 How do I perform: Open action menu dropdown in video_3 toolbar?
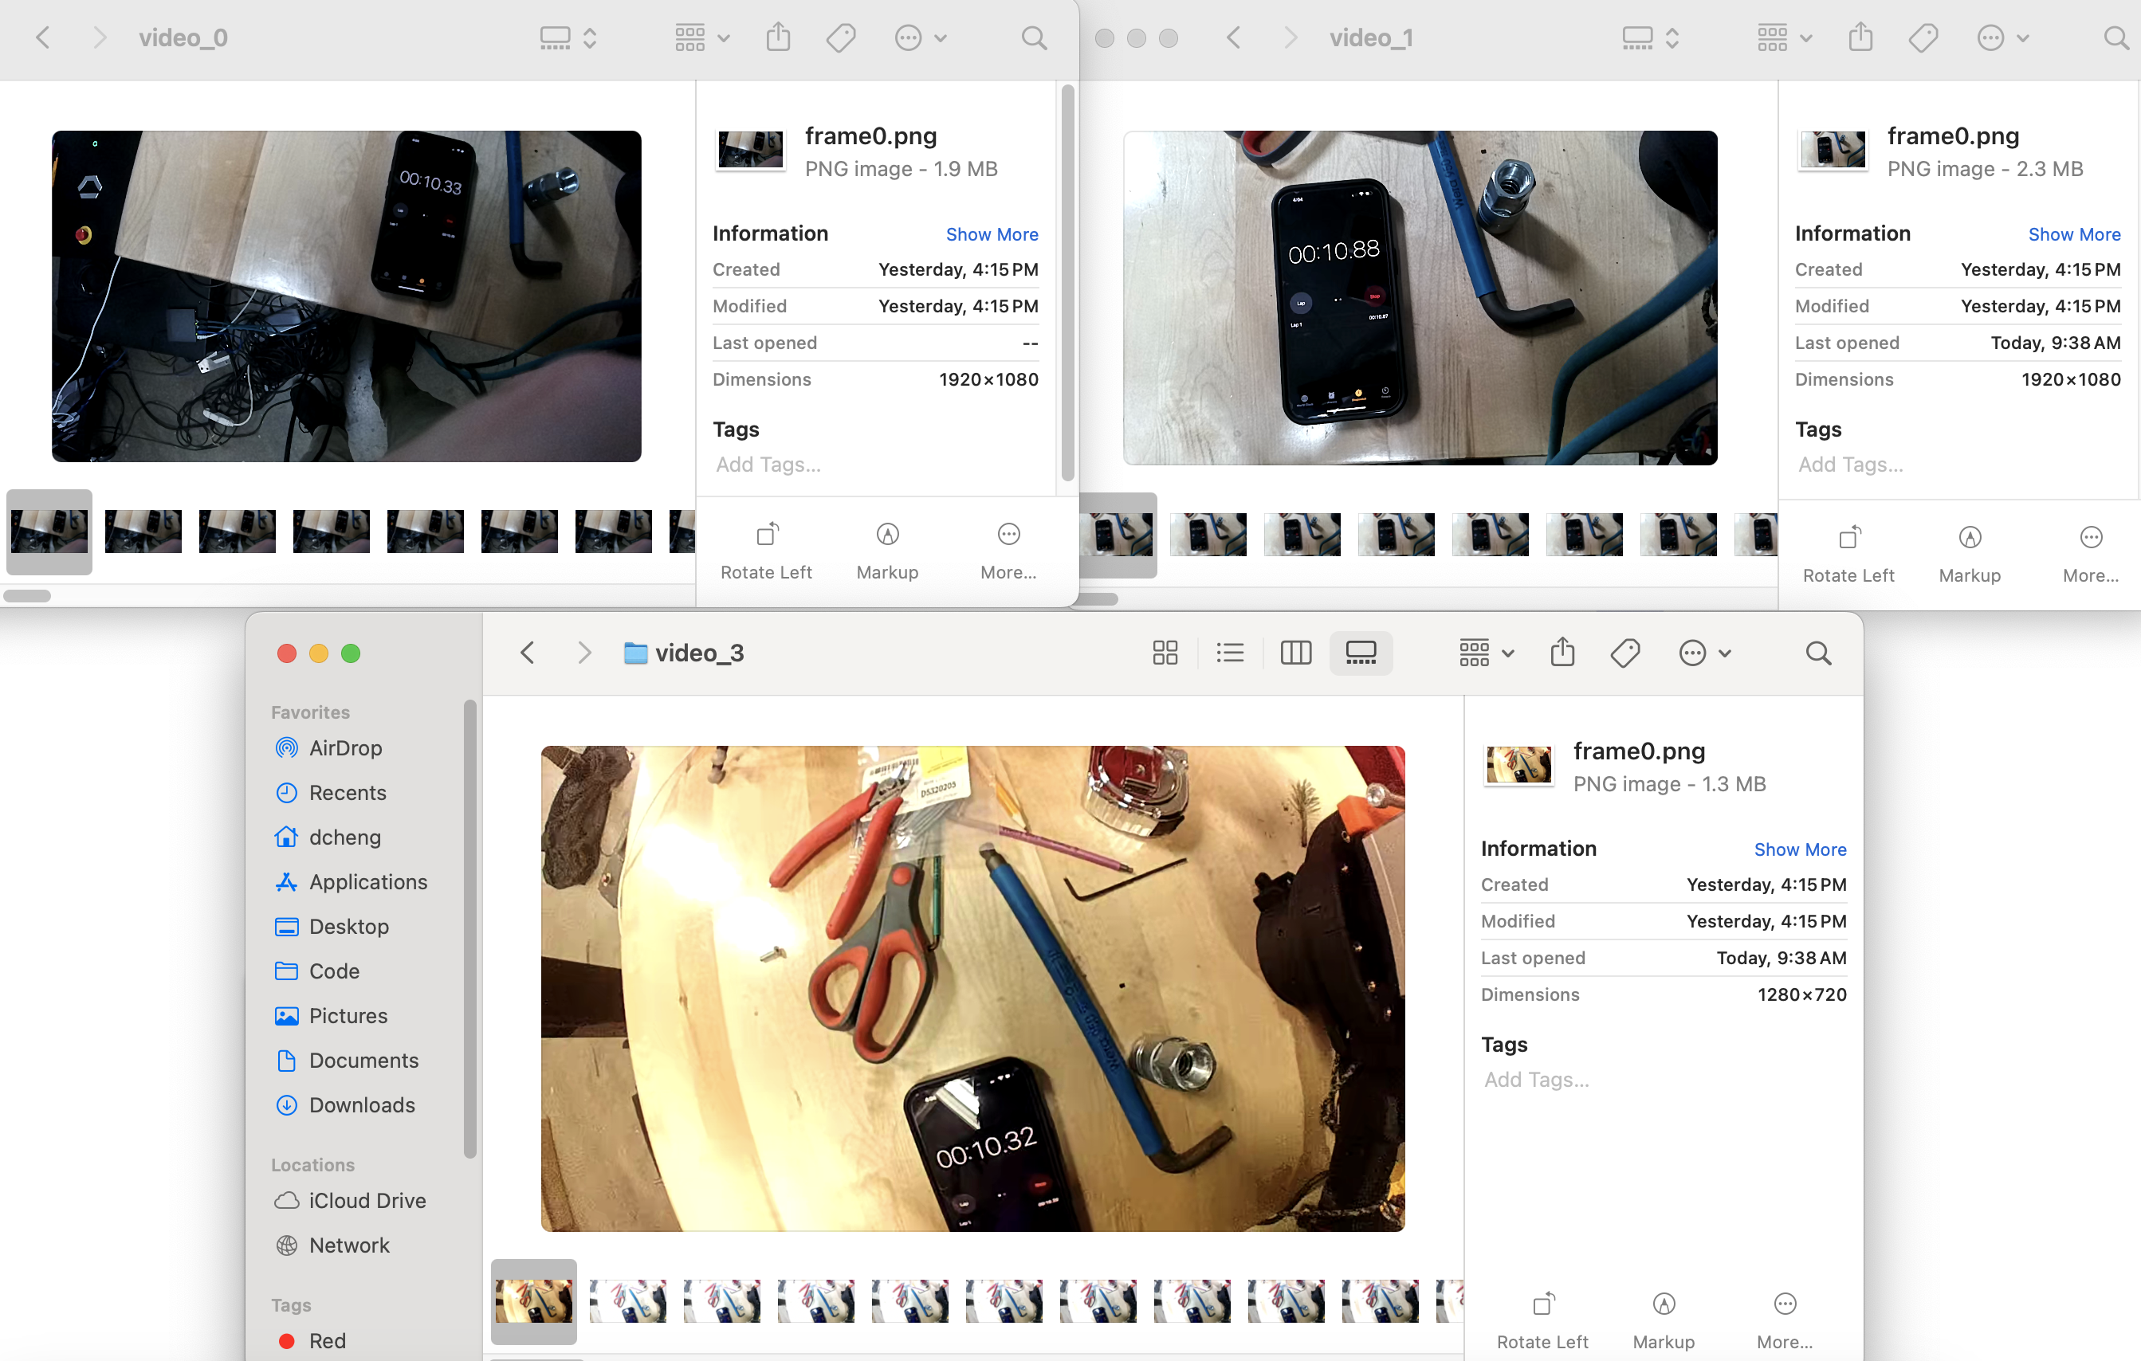(1704, 653)
